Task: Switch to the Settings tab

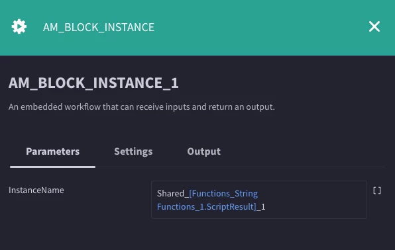Action: click(x=133, y=151)
